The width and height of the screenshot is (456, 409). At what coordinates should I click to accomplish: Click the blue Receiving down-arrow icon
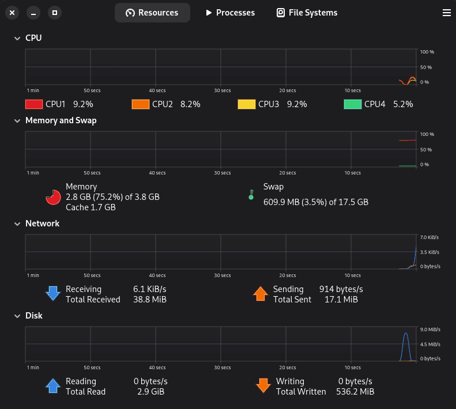click(x=53, y=294)
